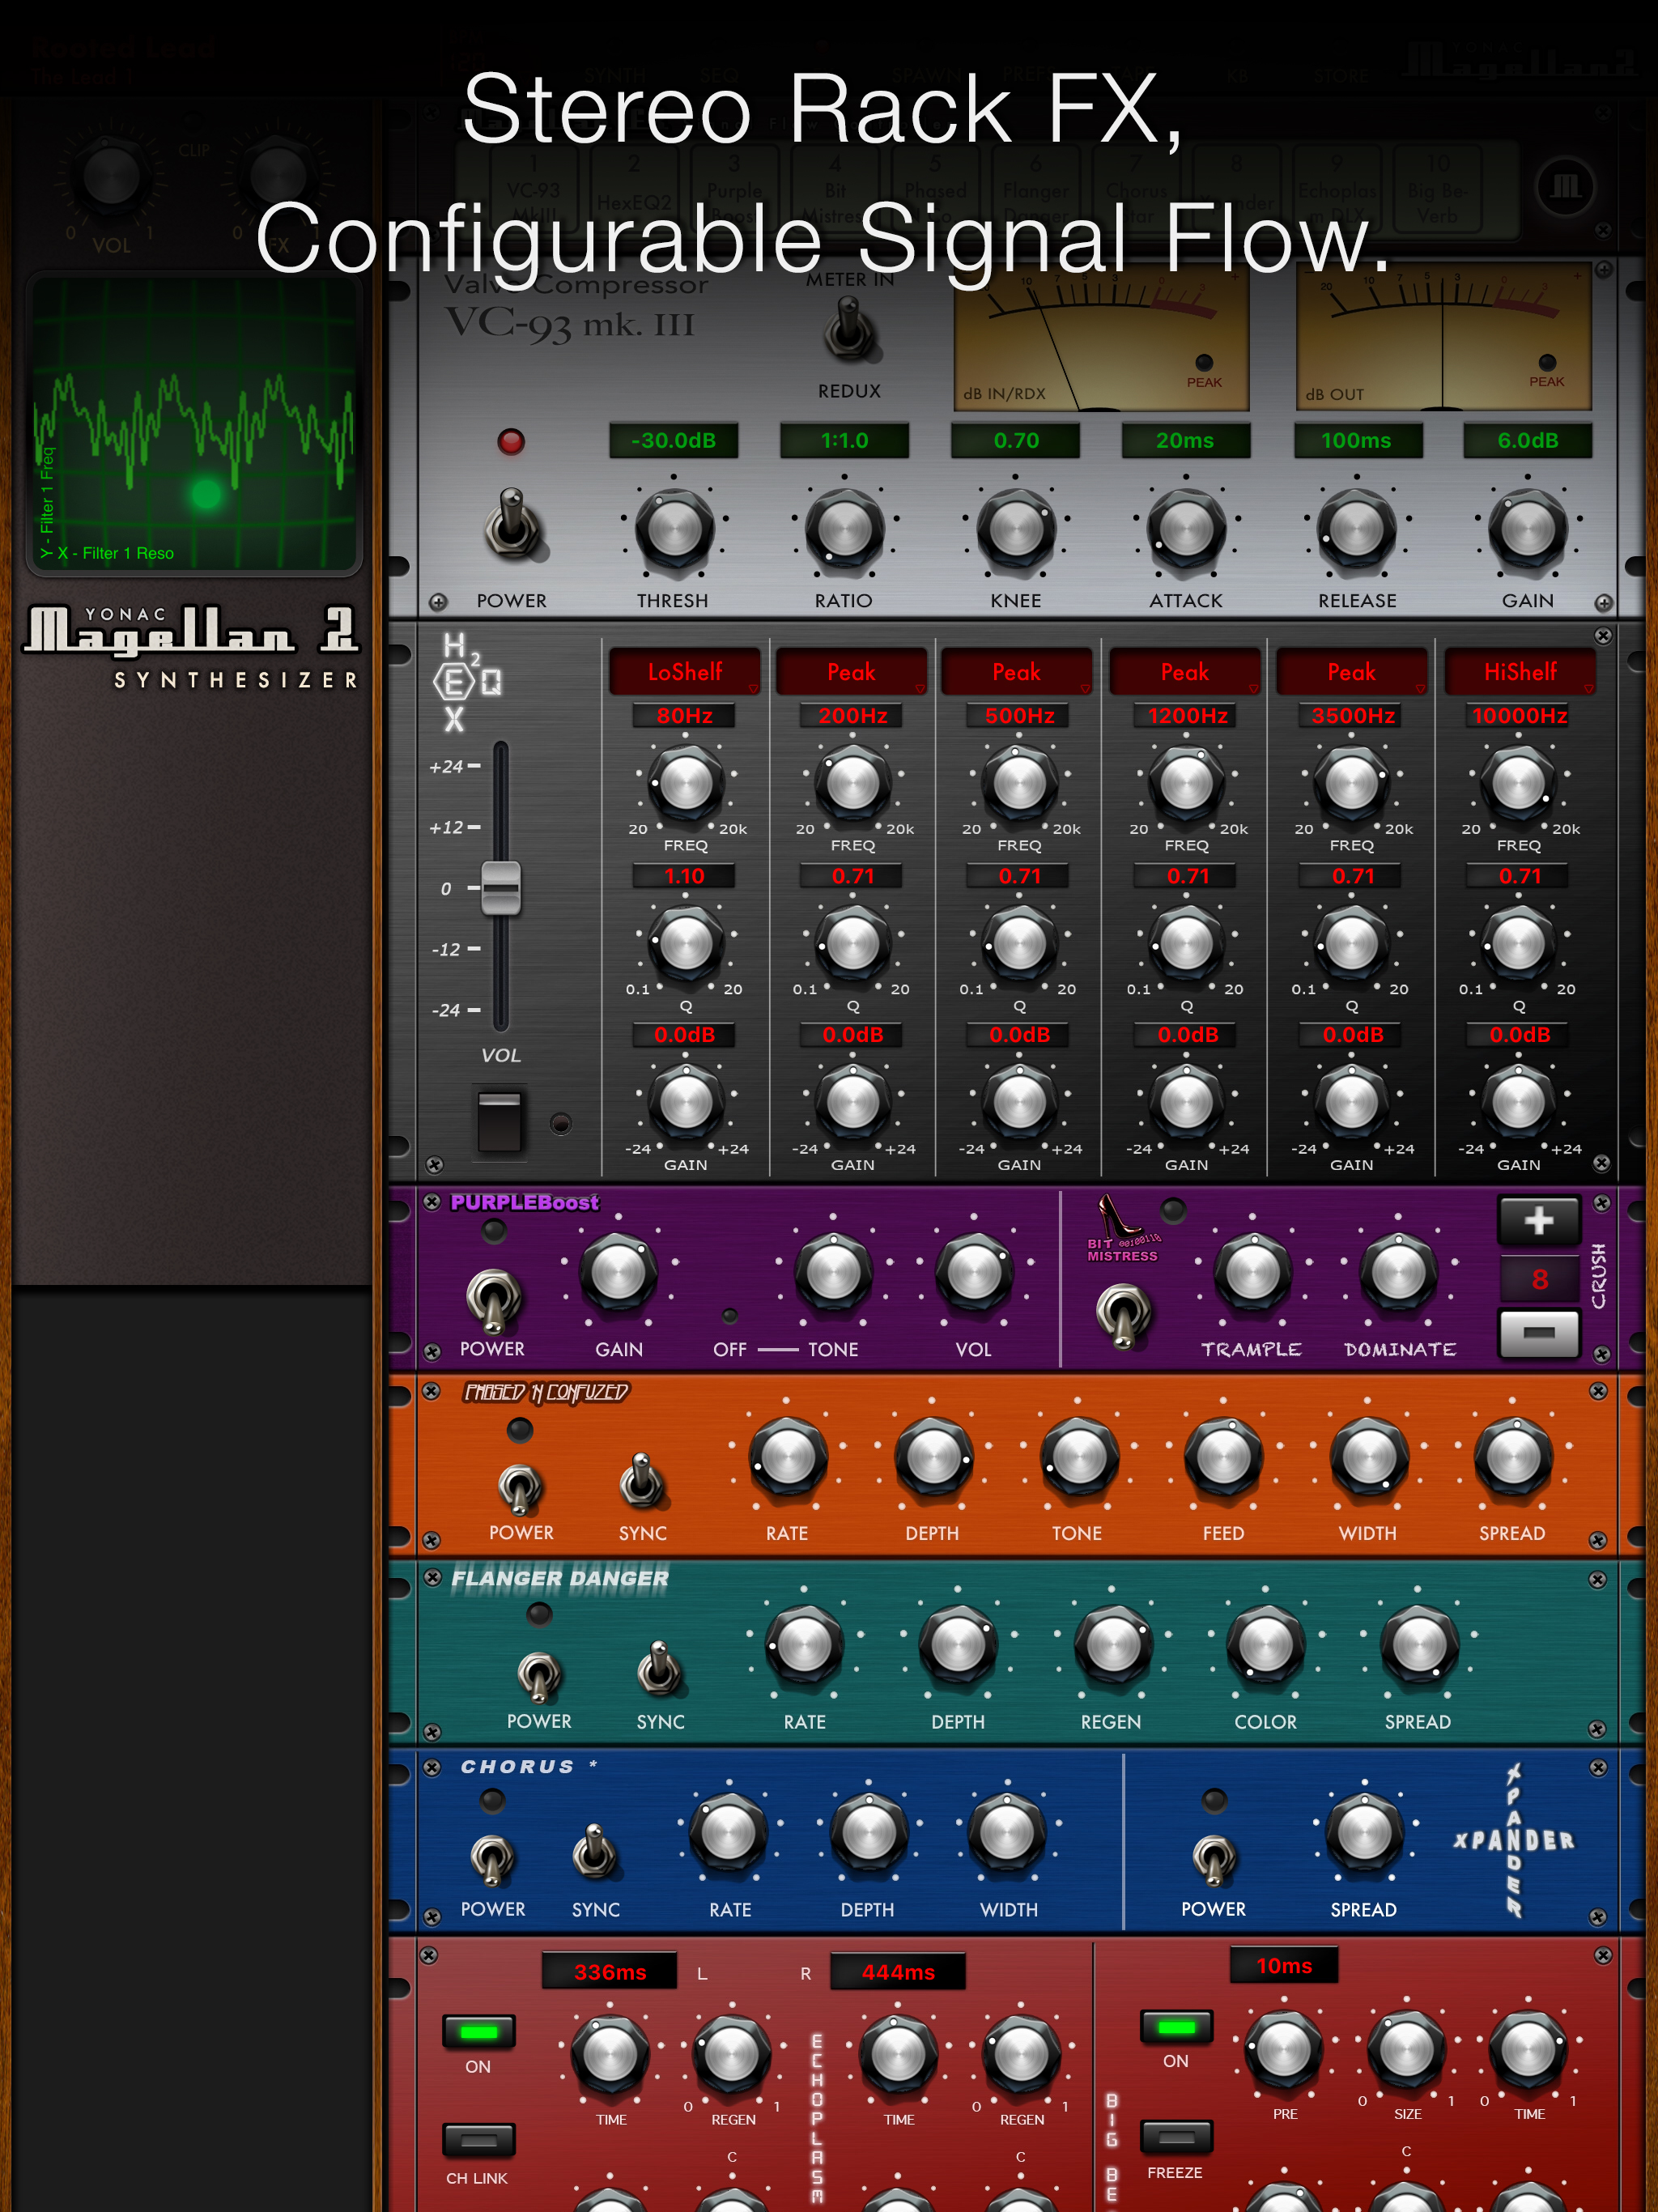Click the Crush plus button

(x=1538, y=1220)
